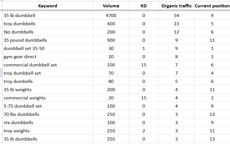Click the 'troy dumbells' misspelled keyword cell
This screenshot has width=230, height=144.
(48, 81)
